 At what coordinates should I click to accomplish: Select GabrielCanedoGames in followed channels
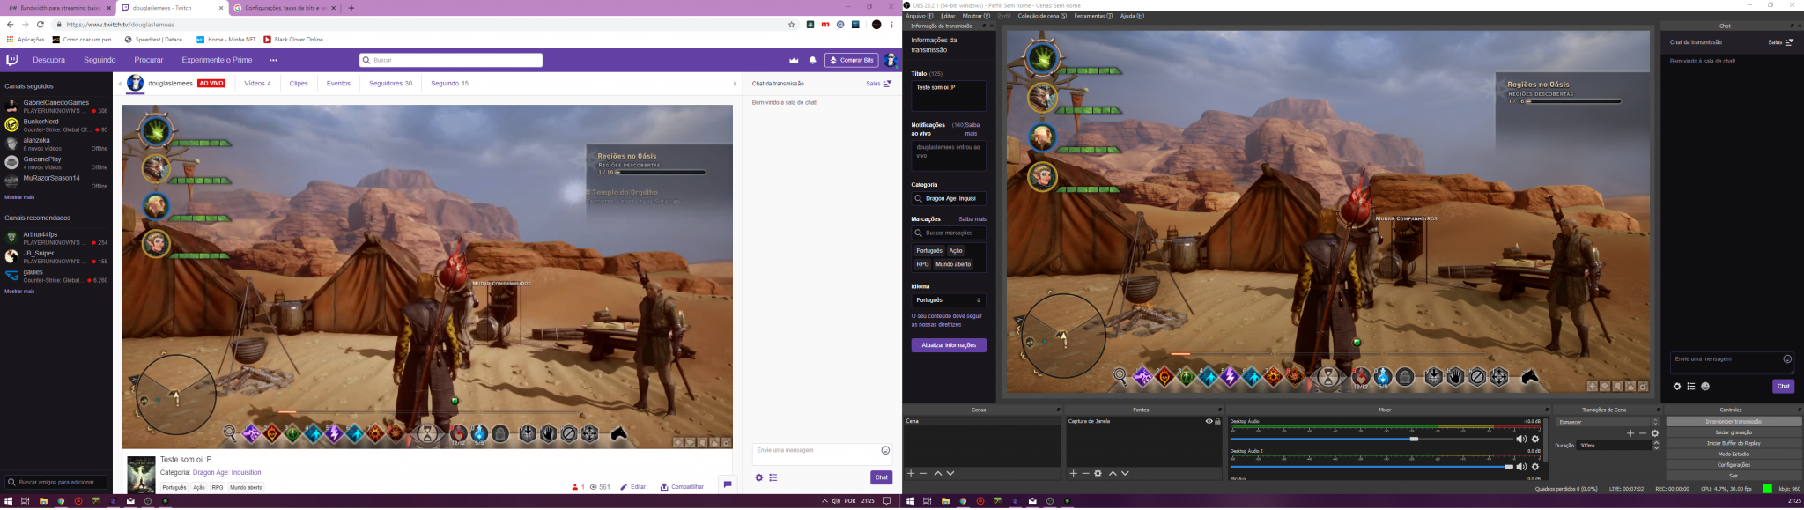pos(56,107)
